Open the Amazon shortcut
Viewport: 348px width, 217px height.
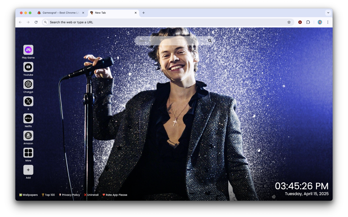28,136
